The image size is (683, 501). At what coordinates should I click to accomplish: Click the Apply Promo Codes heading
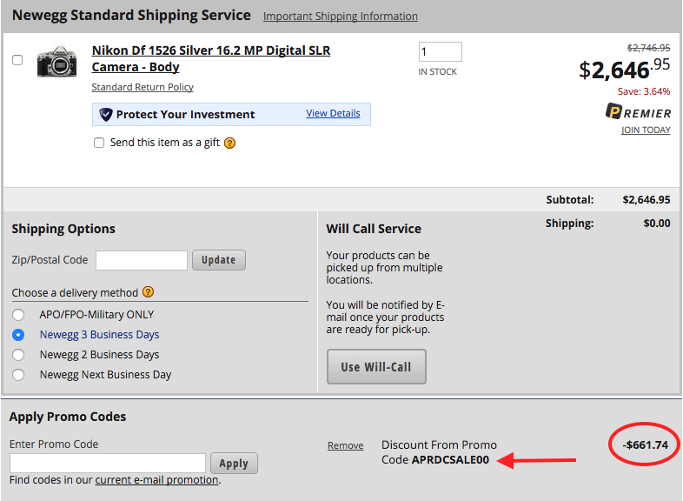(68, 417)
